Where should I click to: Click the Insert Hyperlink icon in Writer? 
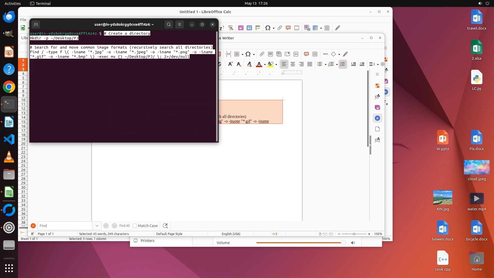[262, 54]
